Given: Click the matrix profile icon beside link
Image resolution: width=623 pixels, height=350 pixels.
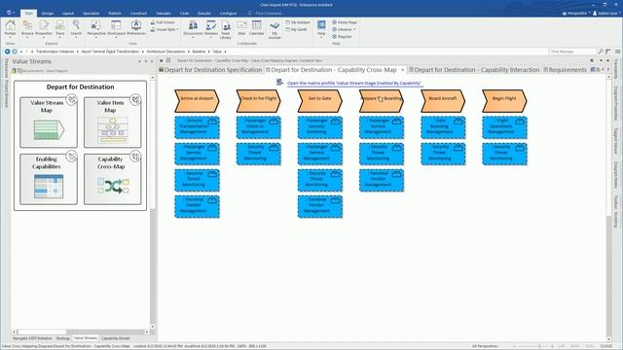Looking at the screenshot, I should [x=279, y=82].
